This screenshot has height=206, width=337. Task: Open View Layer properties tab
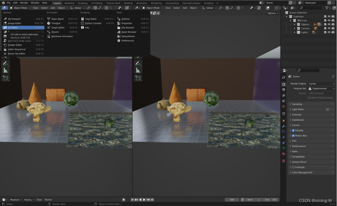coord(284,95)
